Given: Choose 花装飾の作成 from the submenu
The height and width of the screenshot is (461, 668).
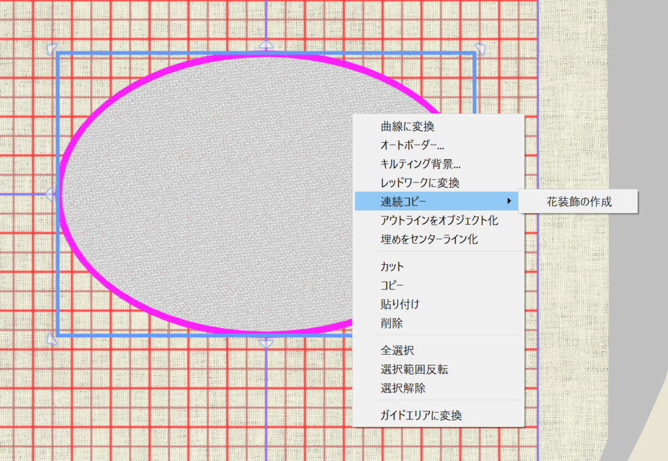Looking at the screenshot, I should [579, 201].
